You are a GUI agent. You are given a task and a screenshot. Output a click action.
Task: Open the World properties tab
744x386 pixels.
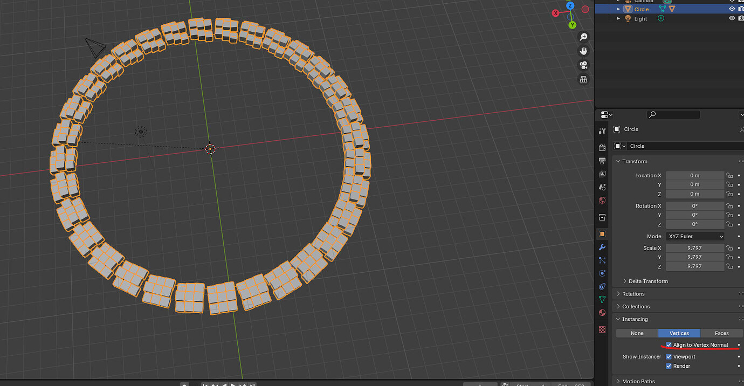coord(602,201)
